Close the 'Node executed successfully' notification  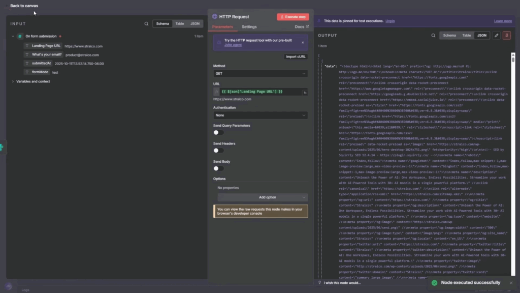click(511, 283)
